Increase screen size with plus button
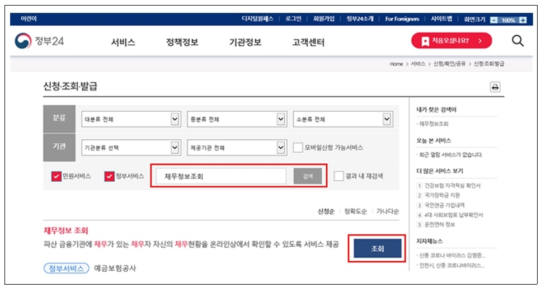The height and width of the screenshot is (288, 541). pyautogui.click(x=523, y=20)
